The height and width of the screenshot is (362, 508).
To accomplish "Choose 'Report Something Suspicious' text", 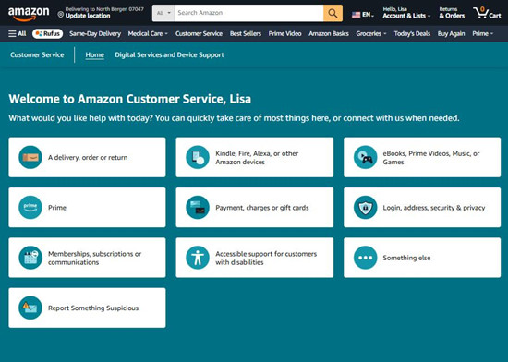I will click(x=93, y=308).
